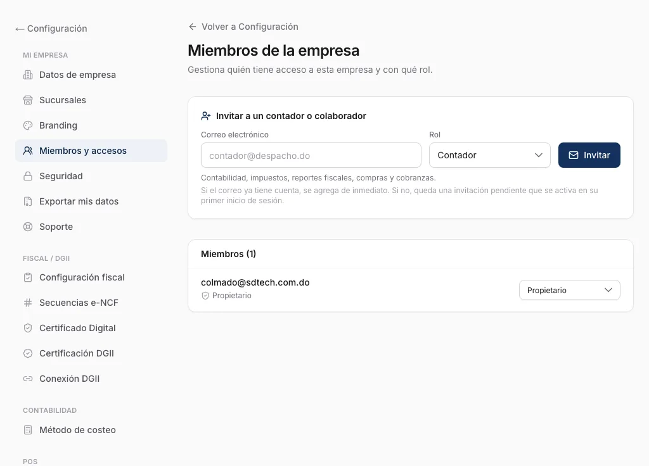This screenshot has height=466, width=649.
Task: Click the link icon next to Conexión DGII
Action: (x=28, y=379)
